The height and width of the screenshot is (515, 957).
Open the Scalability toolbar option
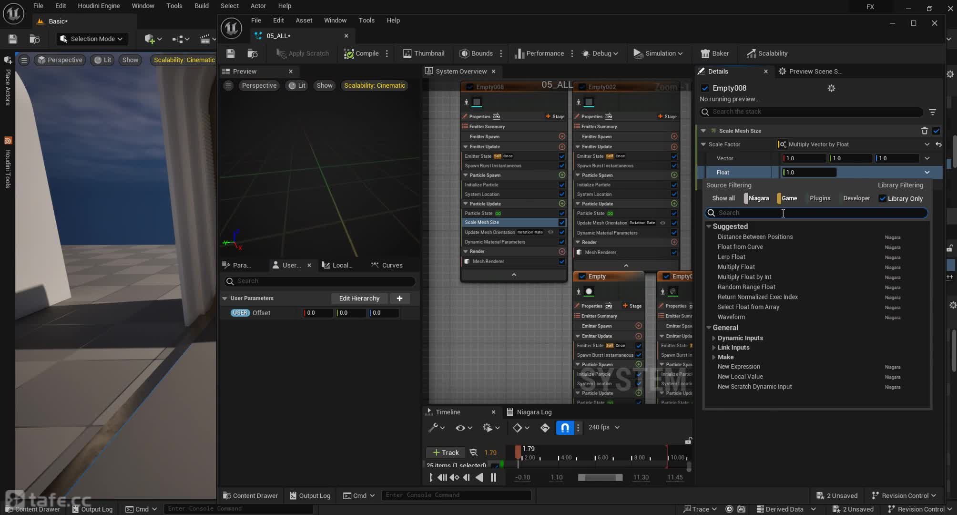point(767,53)
